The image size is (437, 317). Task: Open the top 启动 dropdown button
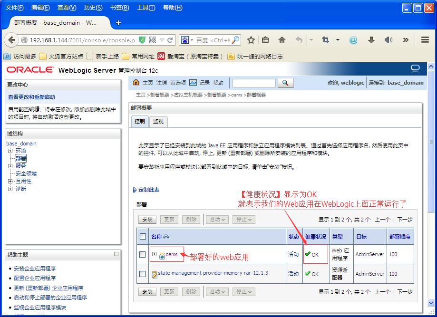[x=217, y=220]
